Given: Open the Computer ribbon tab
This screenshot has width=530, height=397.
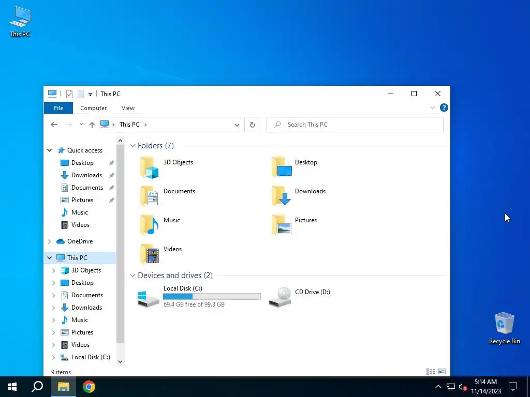Looking at the screenshot, I should [x=94, y=108].
